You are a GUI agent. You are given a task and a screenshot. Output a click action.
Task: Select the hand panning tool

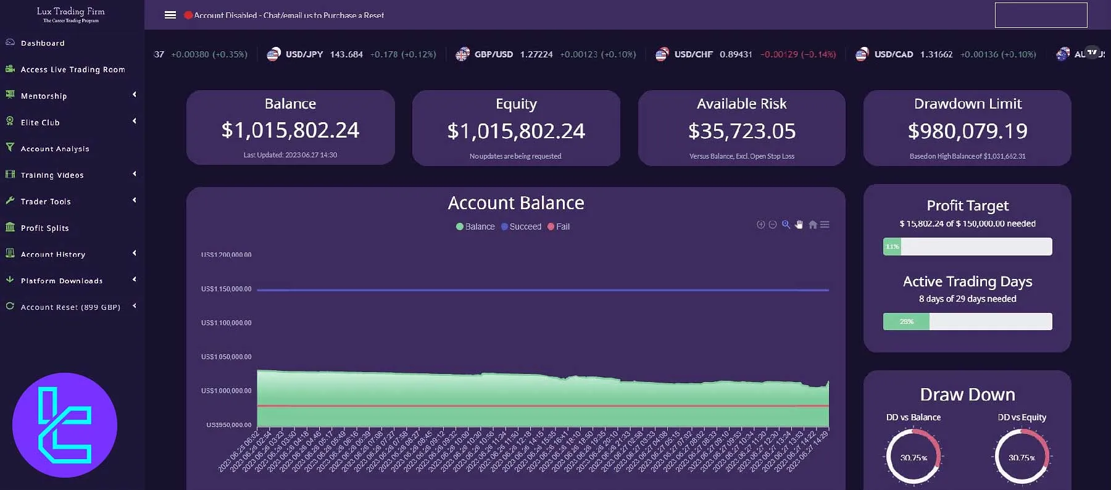coord(799,225)
